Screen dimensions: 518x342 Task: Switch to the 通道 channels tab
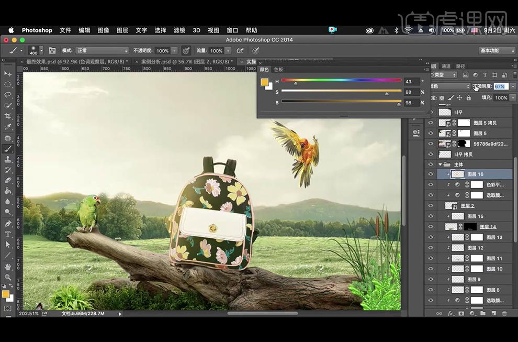click(446, 66)
